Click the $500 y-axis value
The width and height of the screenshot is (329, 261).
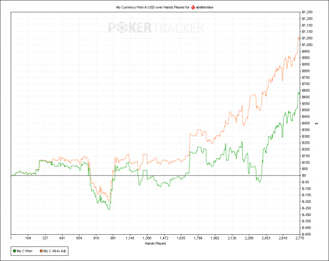(306, 110)
